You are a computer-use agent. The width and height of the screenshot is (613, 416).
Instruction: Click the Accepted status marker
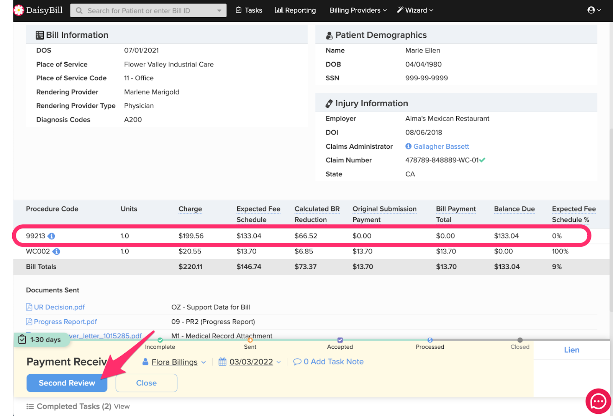click(x=340, y=340)
